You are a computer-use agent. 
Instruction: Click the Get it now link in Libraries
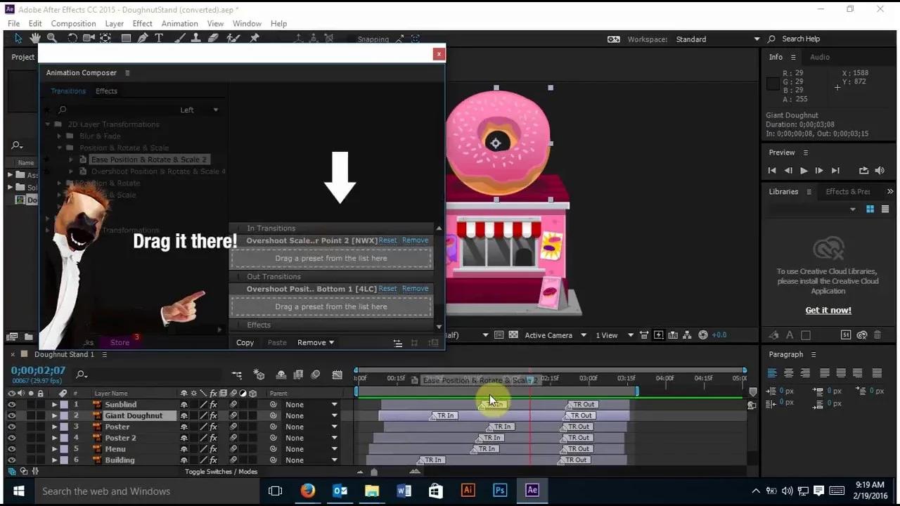point(828,310)
